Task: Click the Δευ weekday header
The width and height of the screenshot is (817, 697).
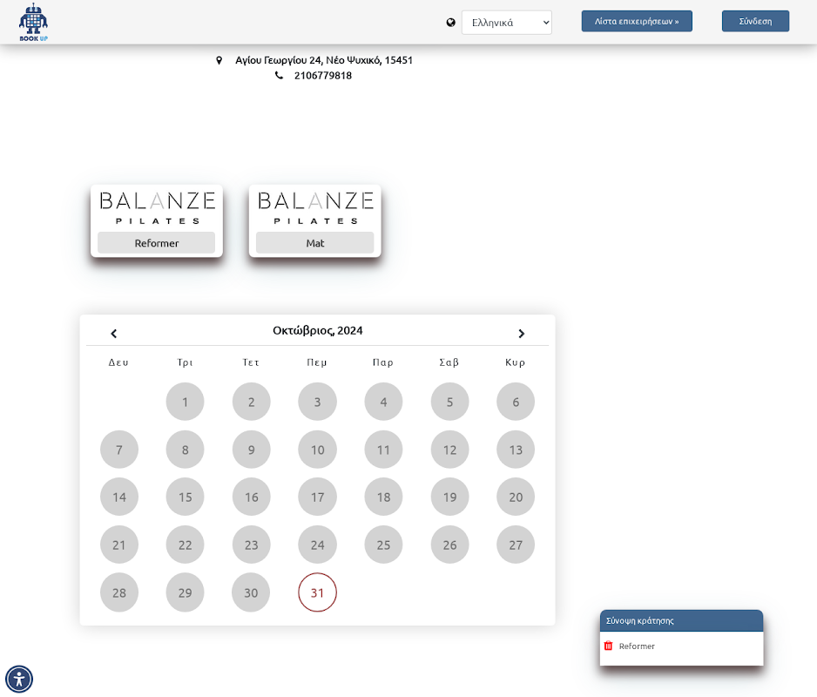Action: click(118, 362)
